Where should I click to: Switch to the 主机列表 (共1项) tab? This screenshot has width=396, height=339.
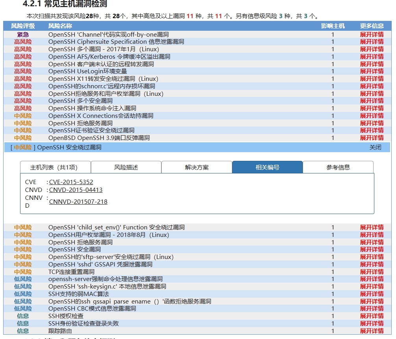point(56,167)
